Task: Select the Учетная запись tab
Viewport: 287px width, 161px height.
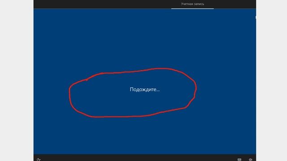Action: 192,4
